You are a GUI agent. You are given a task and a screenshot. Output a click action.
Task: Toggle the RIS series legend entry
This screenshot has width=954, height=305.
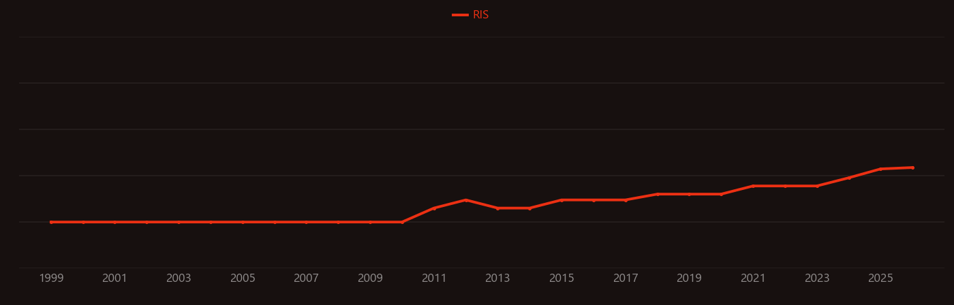pos(471,15)
